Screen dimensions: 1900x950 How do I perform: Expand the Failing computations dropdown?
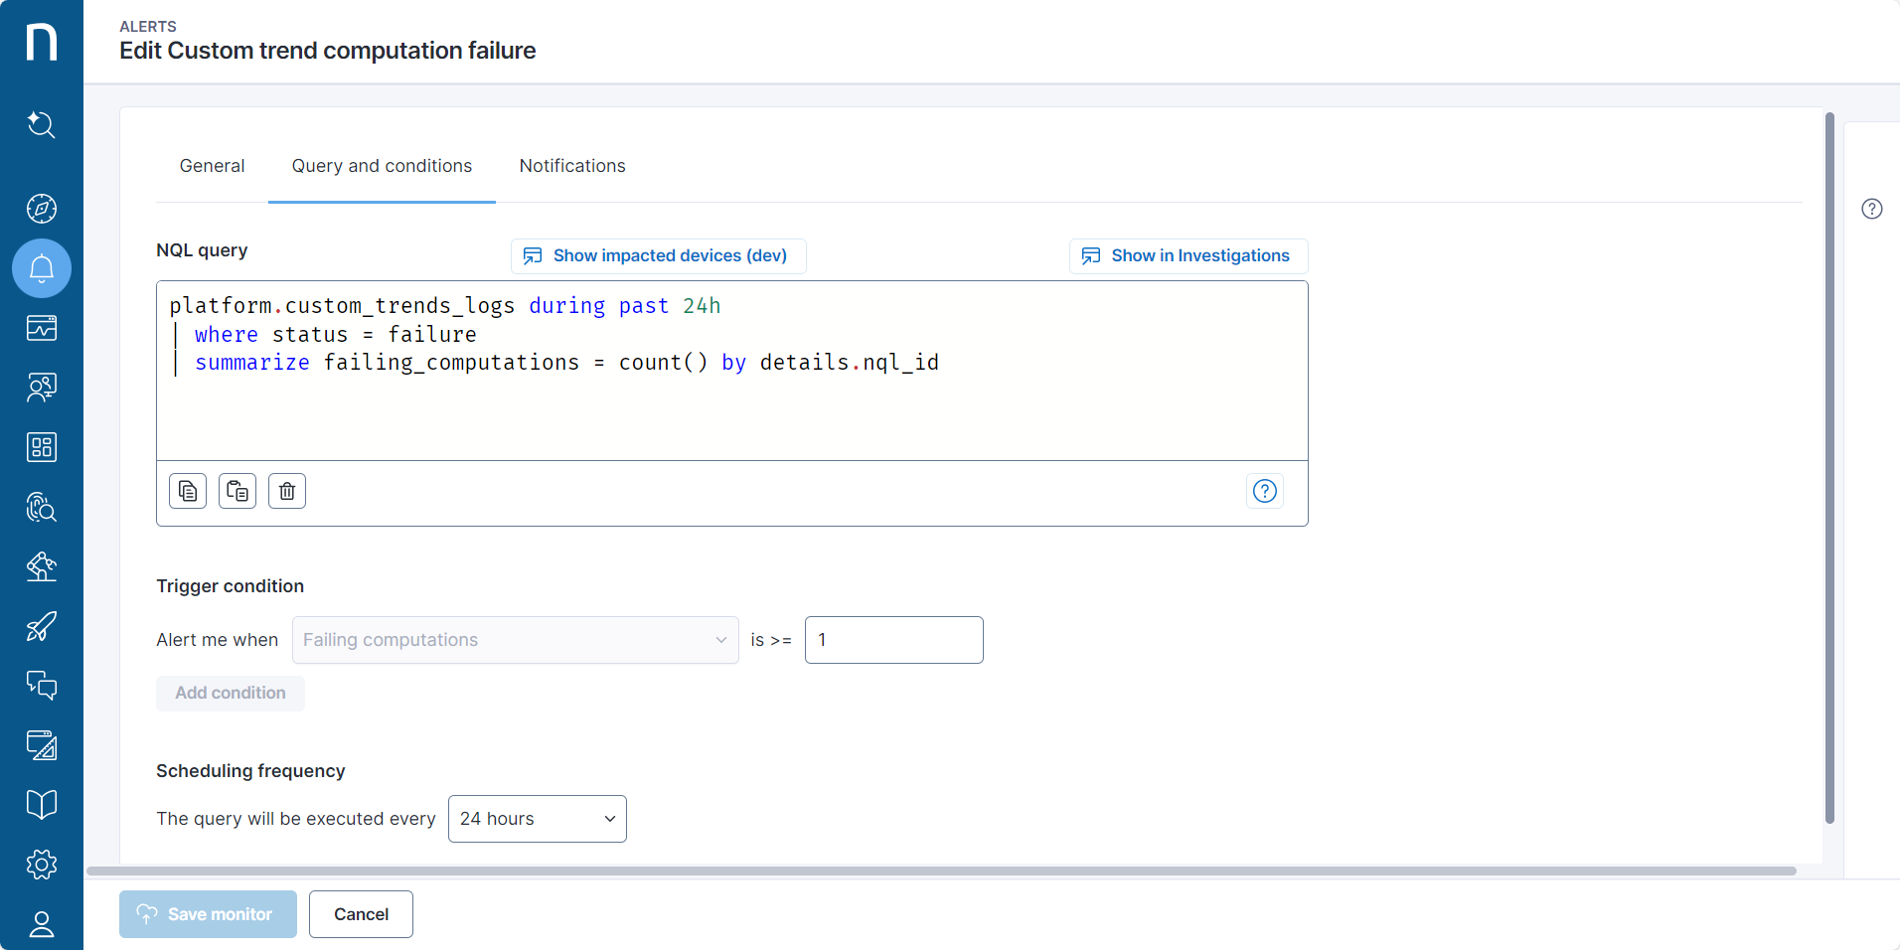[x=515, y=640]
